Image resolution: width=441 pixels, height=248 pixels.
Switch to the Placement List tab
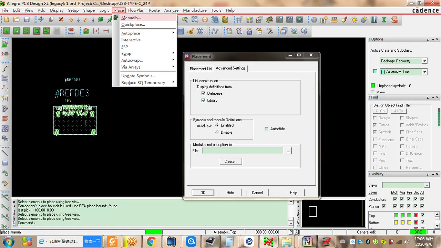(201, 69)
